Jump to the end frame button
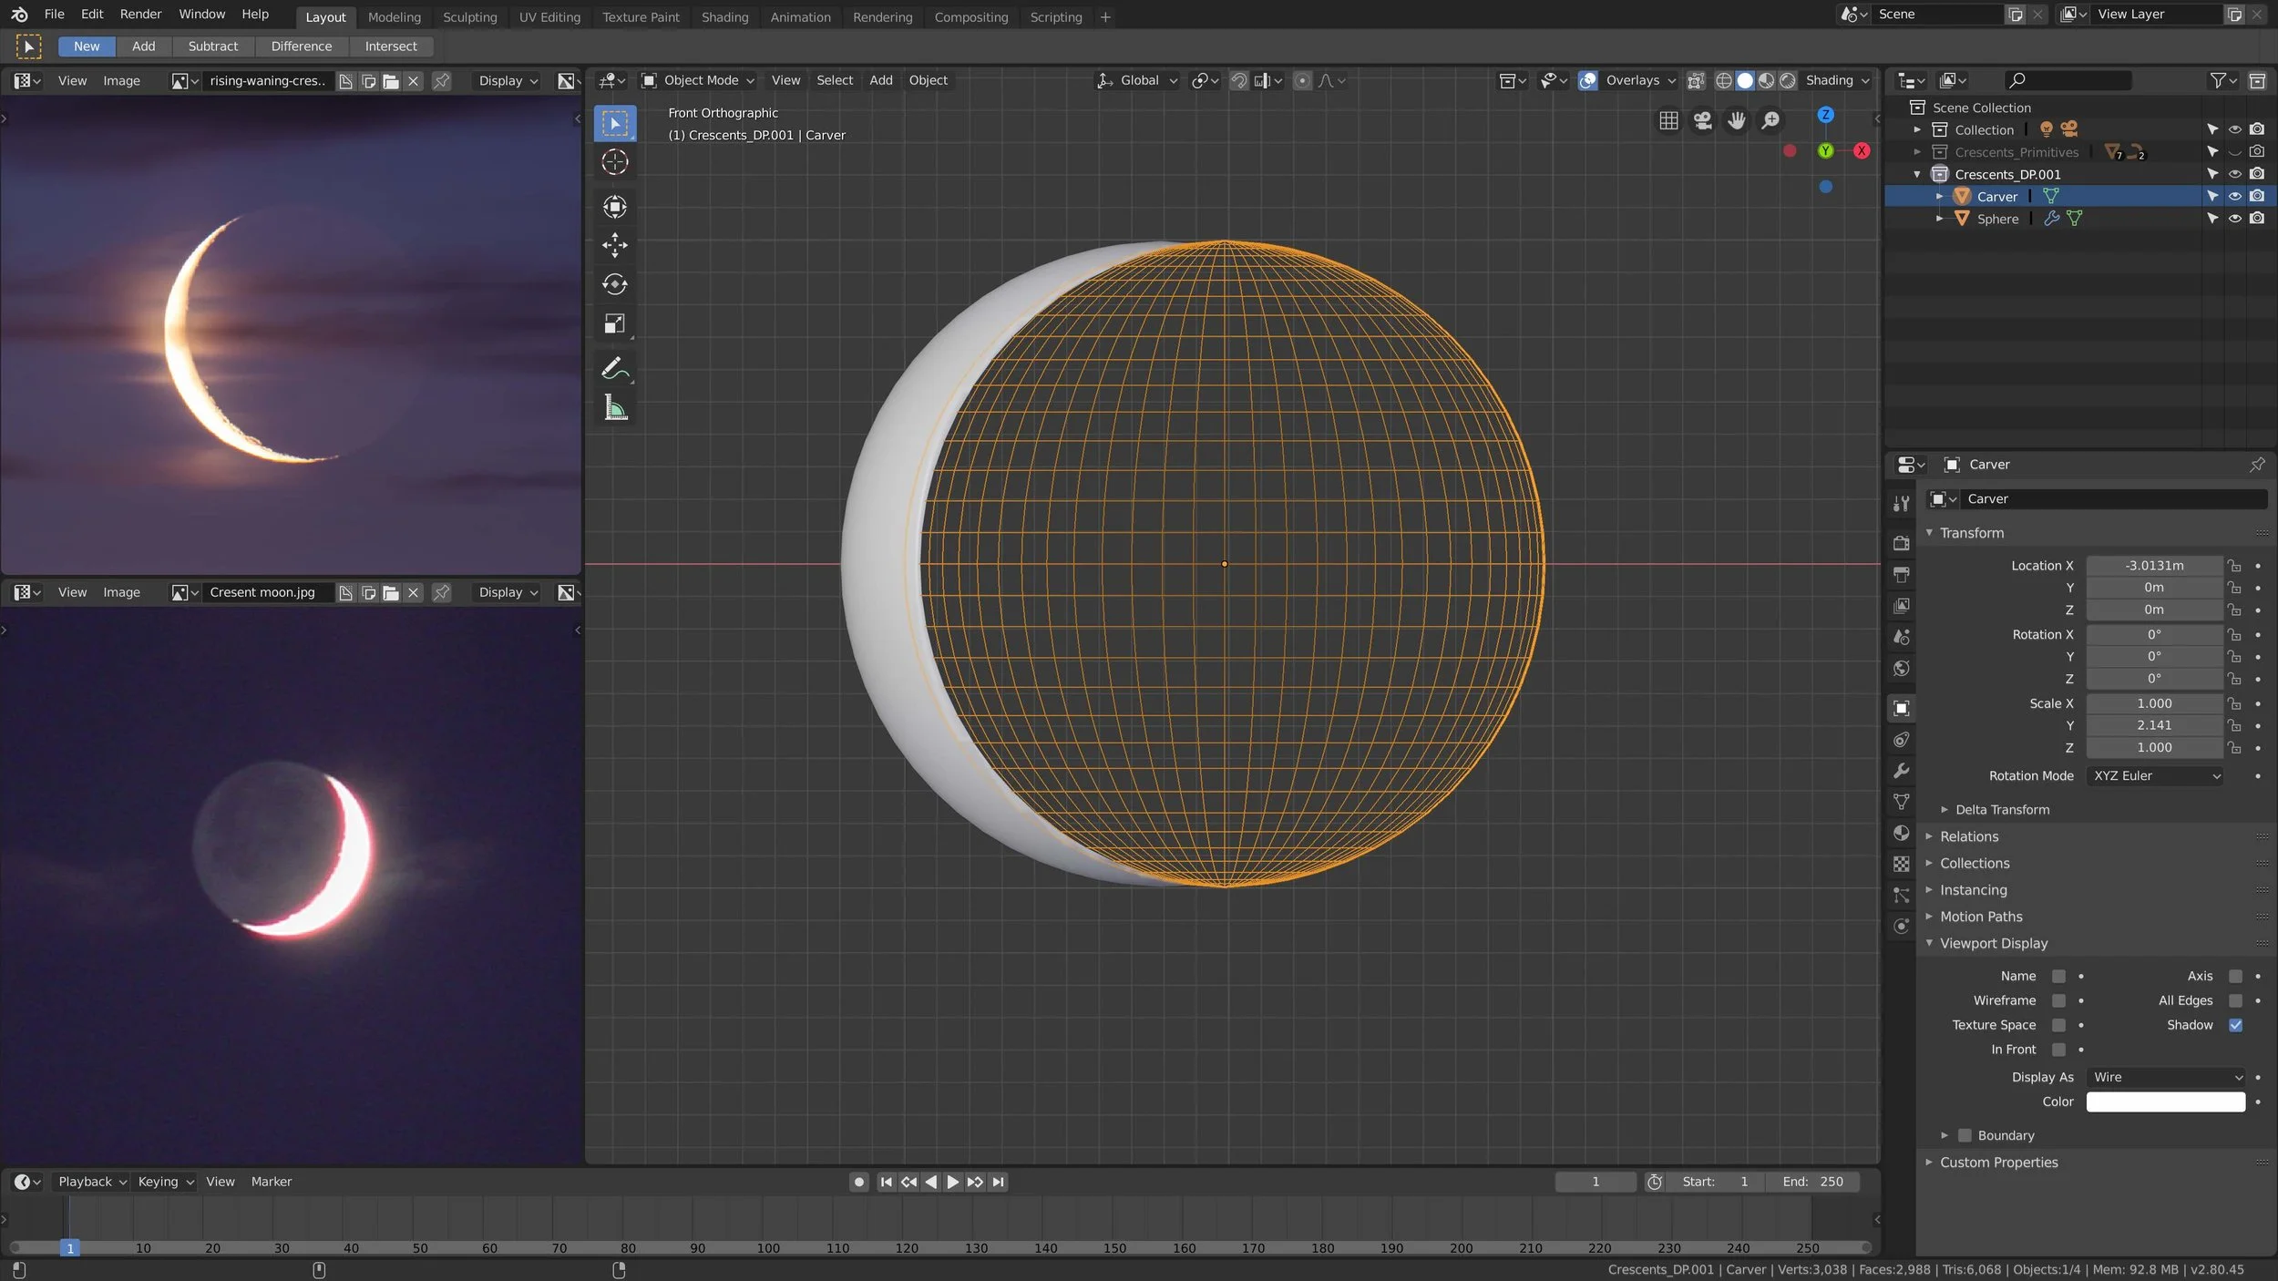The width and height of the screenshot is (2278, 1281). coord(998,1182)
